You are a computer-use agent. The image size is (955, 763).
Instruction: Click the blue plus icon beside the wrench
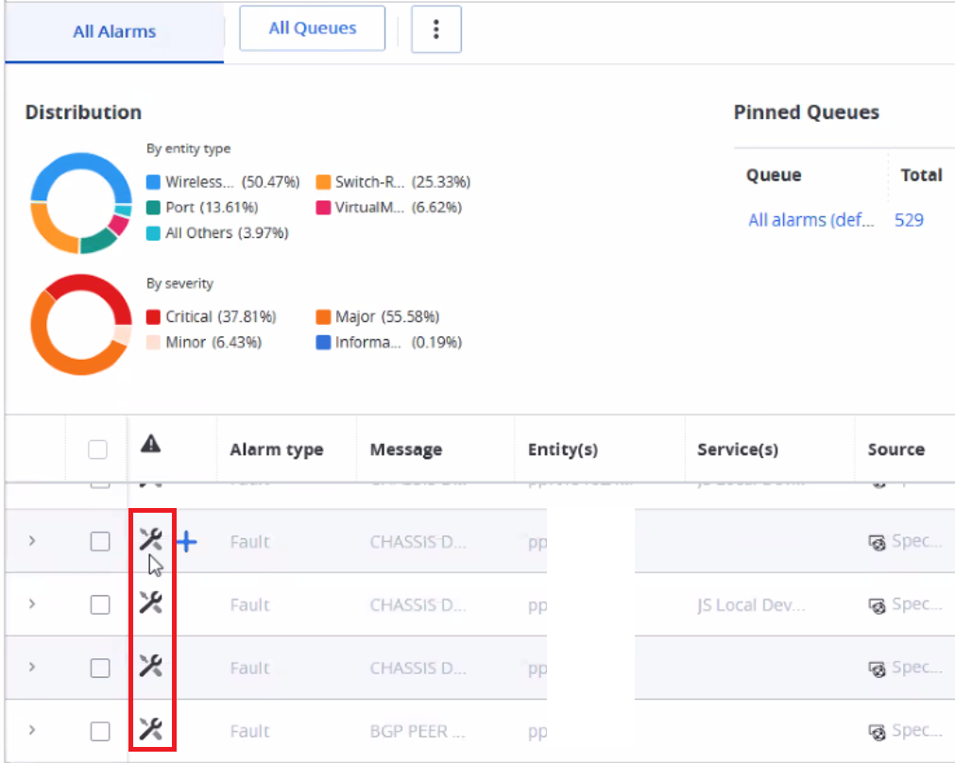click(187, 542)
